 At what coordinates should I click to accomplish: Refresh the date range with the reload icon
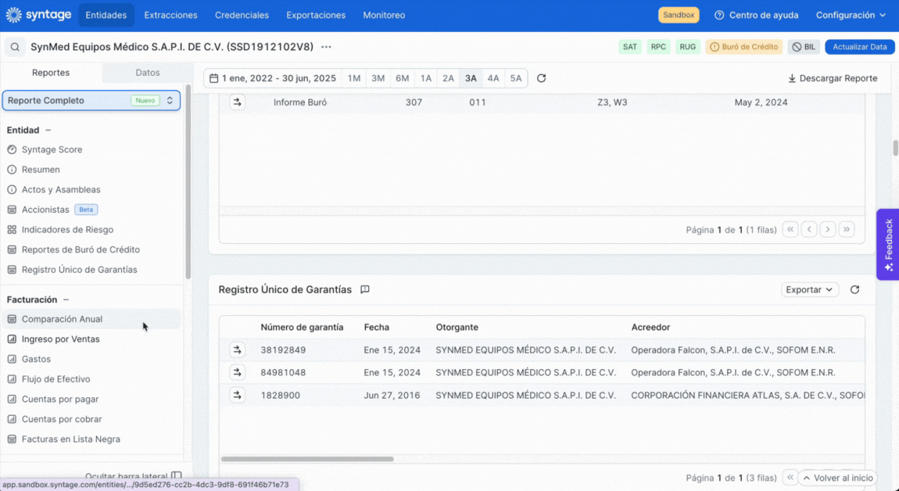tap(541, 78)
